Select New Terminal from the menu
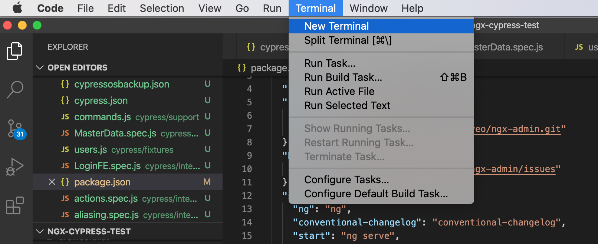598x244 pixels. click(336, 26)
